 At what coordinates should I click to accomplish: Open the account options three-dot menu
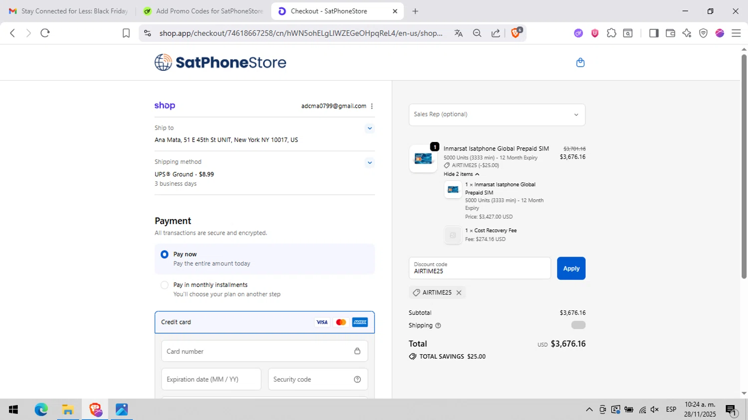(x=372, y=106)
